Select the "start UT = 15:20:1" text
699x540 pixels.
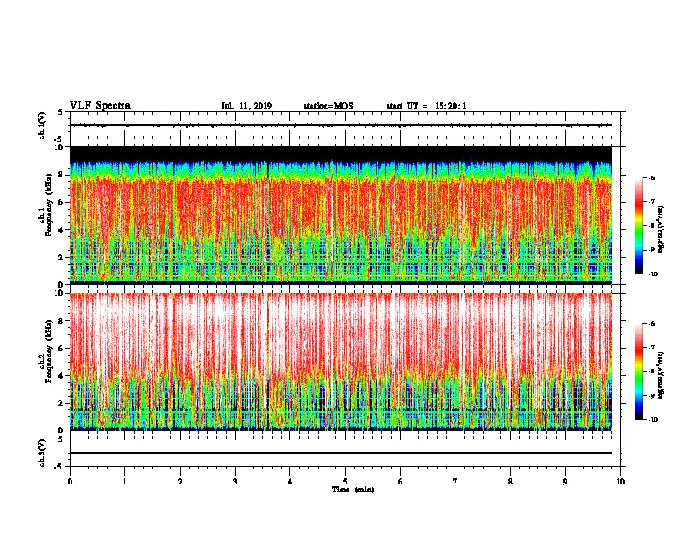(426, 106)
